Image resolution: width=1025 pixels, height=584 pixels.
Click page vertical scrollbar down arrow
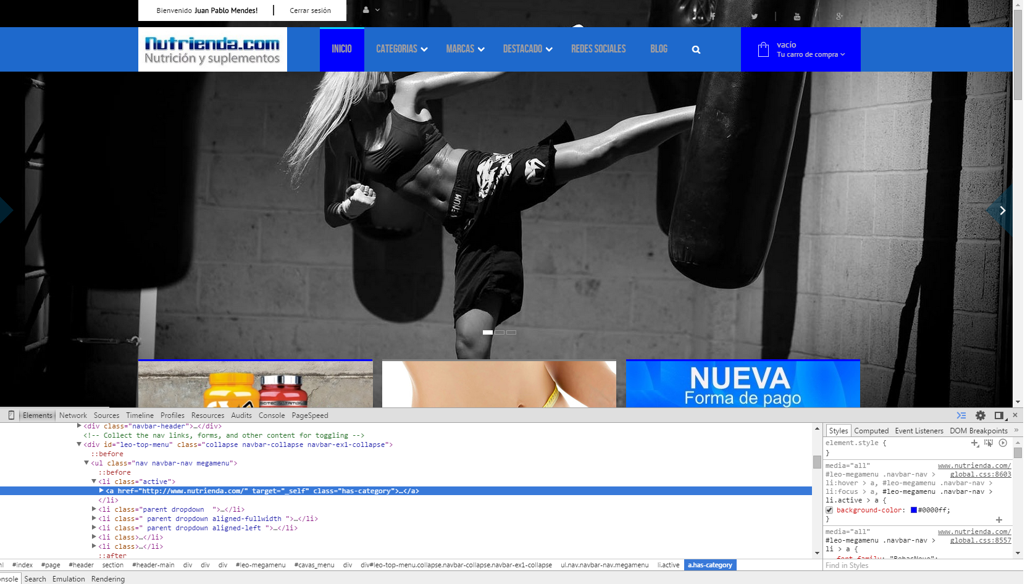(x=1018, y=402)
